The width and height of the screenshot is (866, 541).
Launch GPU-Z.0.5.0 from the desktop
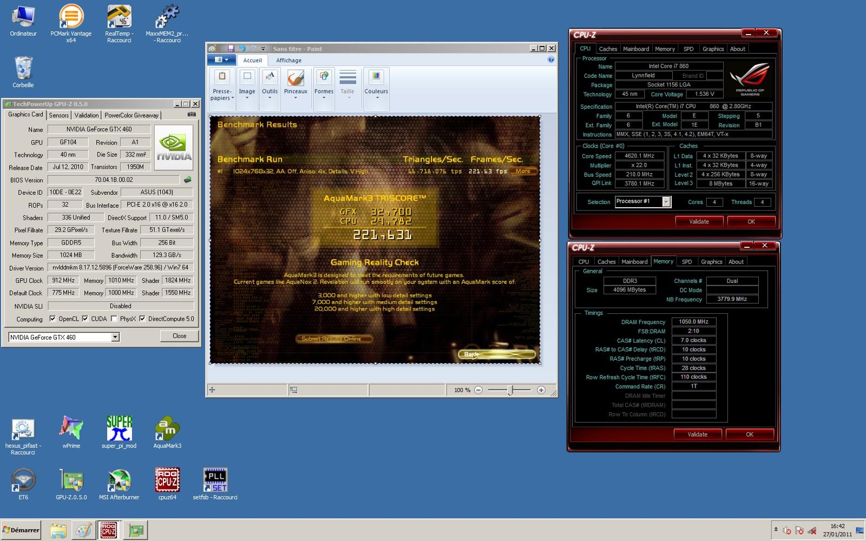71,484
